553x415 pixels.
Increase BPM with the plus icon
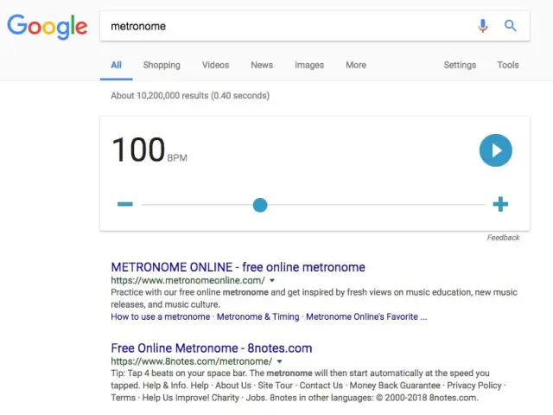click(x=500, y=204)
